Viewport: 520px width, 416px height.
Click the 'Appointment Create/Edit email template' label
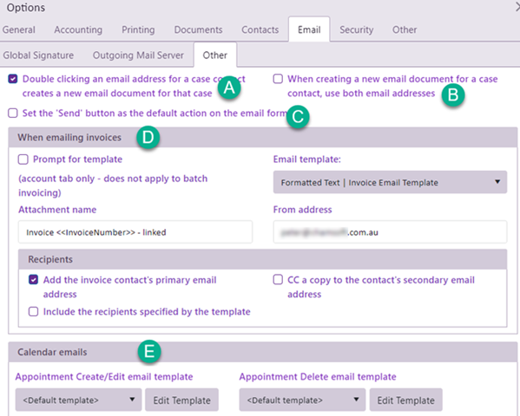click(104, 377)
